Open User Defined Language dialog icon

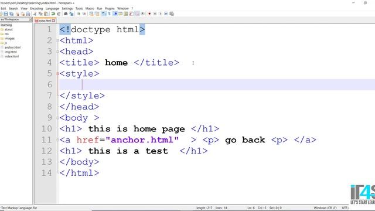tap(121, 13)
